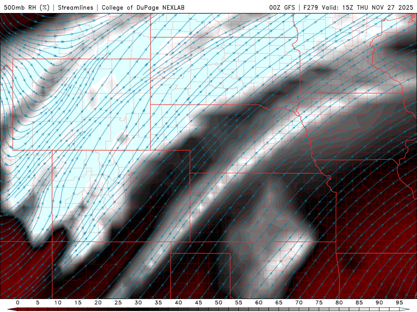Screen dimensions: 417x312
Task: Click the "5" value on color scale
Action: coord(38,303)
